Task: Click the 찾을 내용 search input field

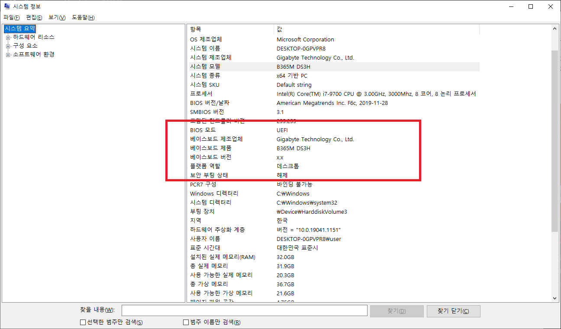Action: (x=245, y=311)
